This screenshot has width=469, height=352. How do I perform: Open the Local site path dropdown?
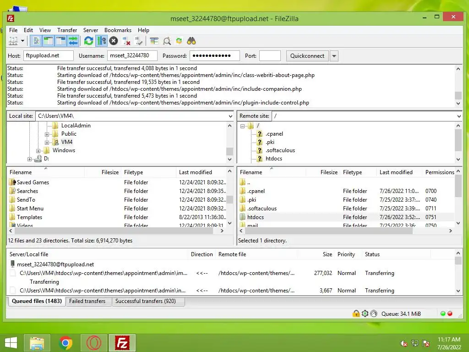point(230,116)
